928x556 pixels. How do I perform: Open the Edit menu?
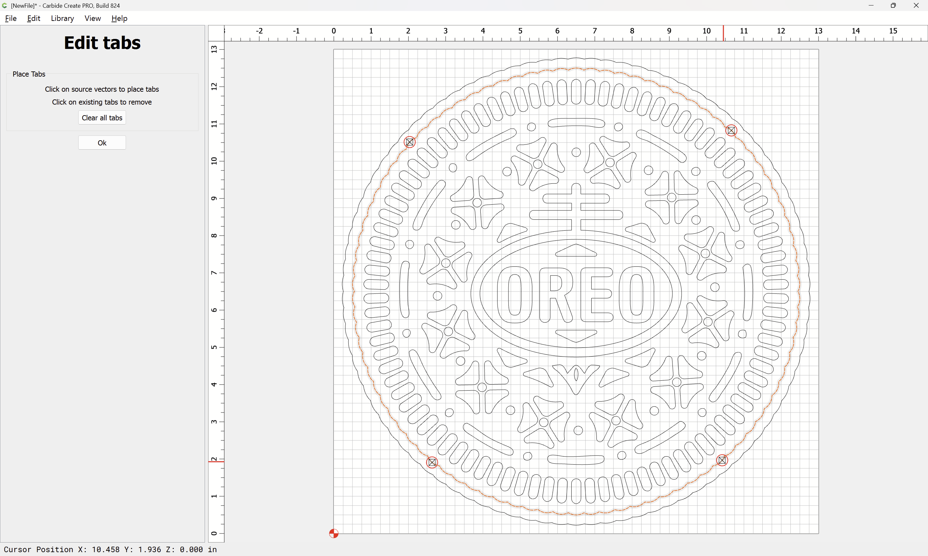[34, 18]
